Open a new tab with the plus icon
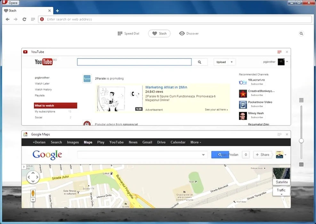 [57, 11]
